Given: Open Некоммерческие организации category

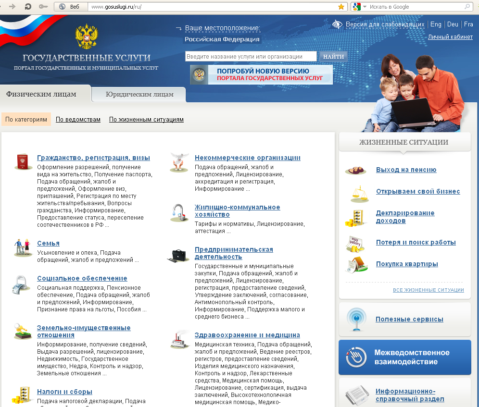Looking at the screenshot, I should click(x=248, y=158).
